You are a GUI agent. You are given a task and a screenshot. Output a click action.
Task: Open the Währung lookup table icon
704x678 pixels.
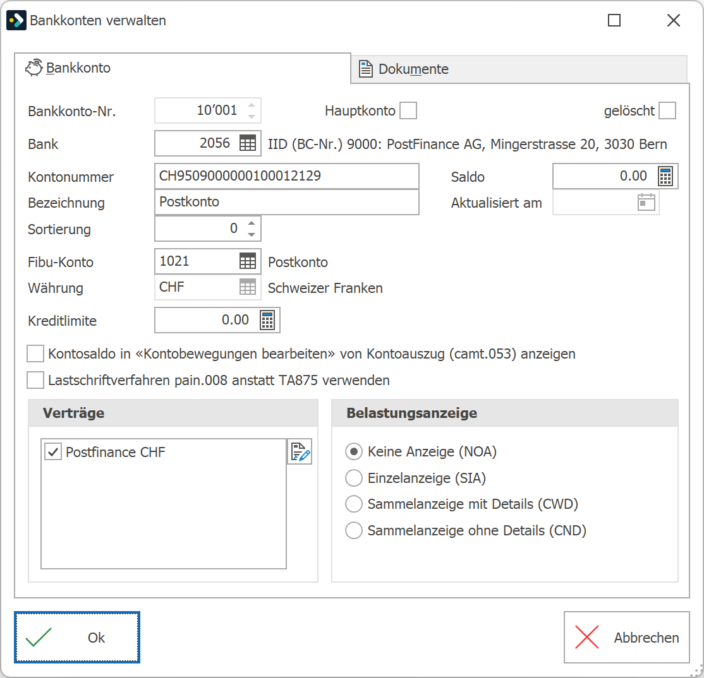click(247, 287)
